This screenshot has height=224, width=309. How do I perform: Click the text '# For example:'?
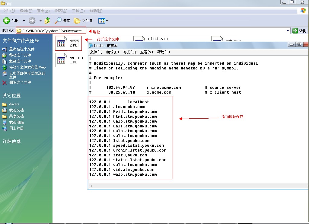106,78
